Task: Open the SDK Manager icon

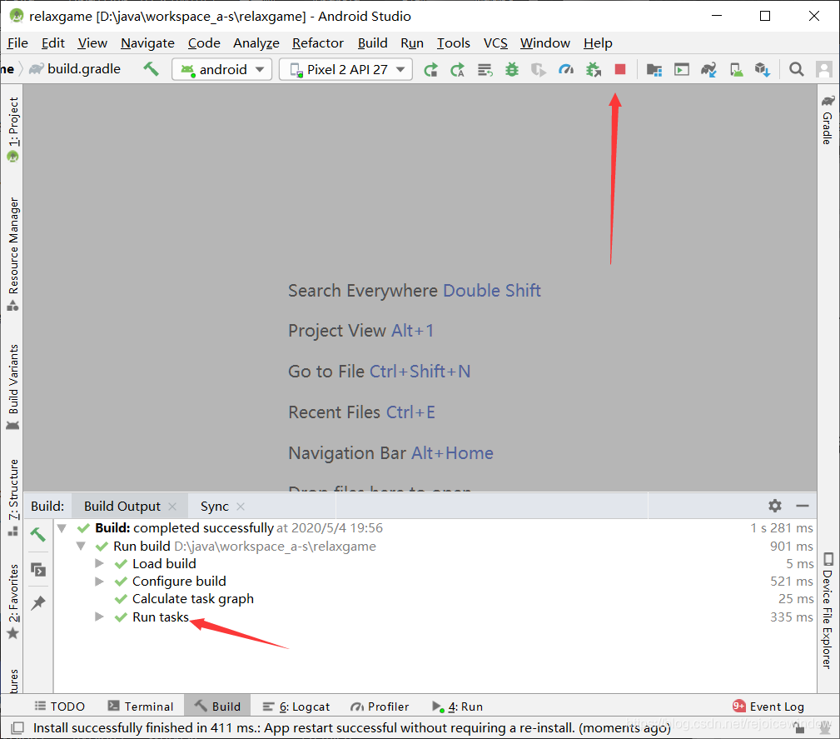Action: 763,70
